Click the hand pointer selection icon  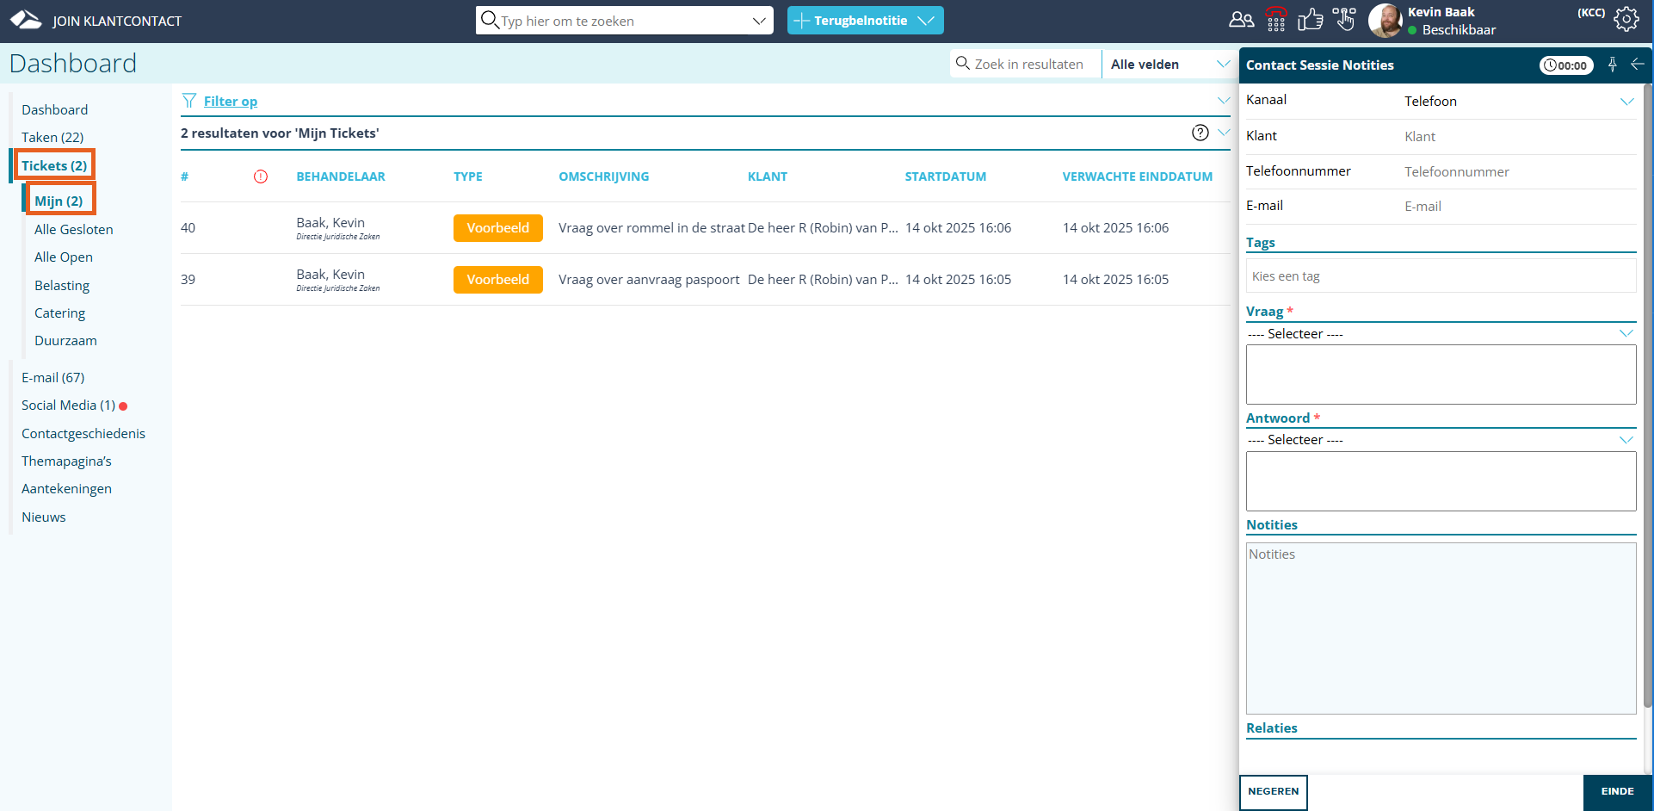pyautogui.click(x=1344, y=20)
